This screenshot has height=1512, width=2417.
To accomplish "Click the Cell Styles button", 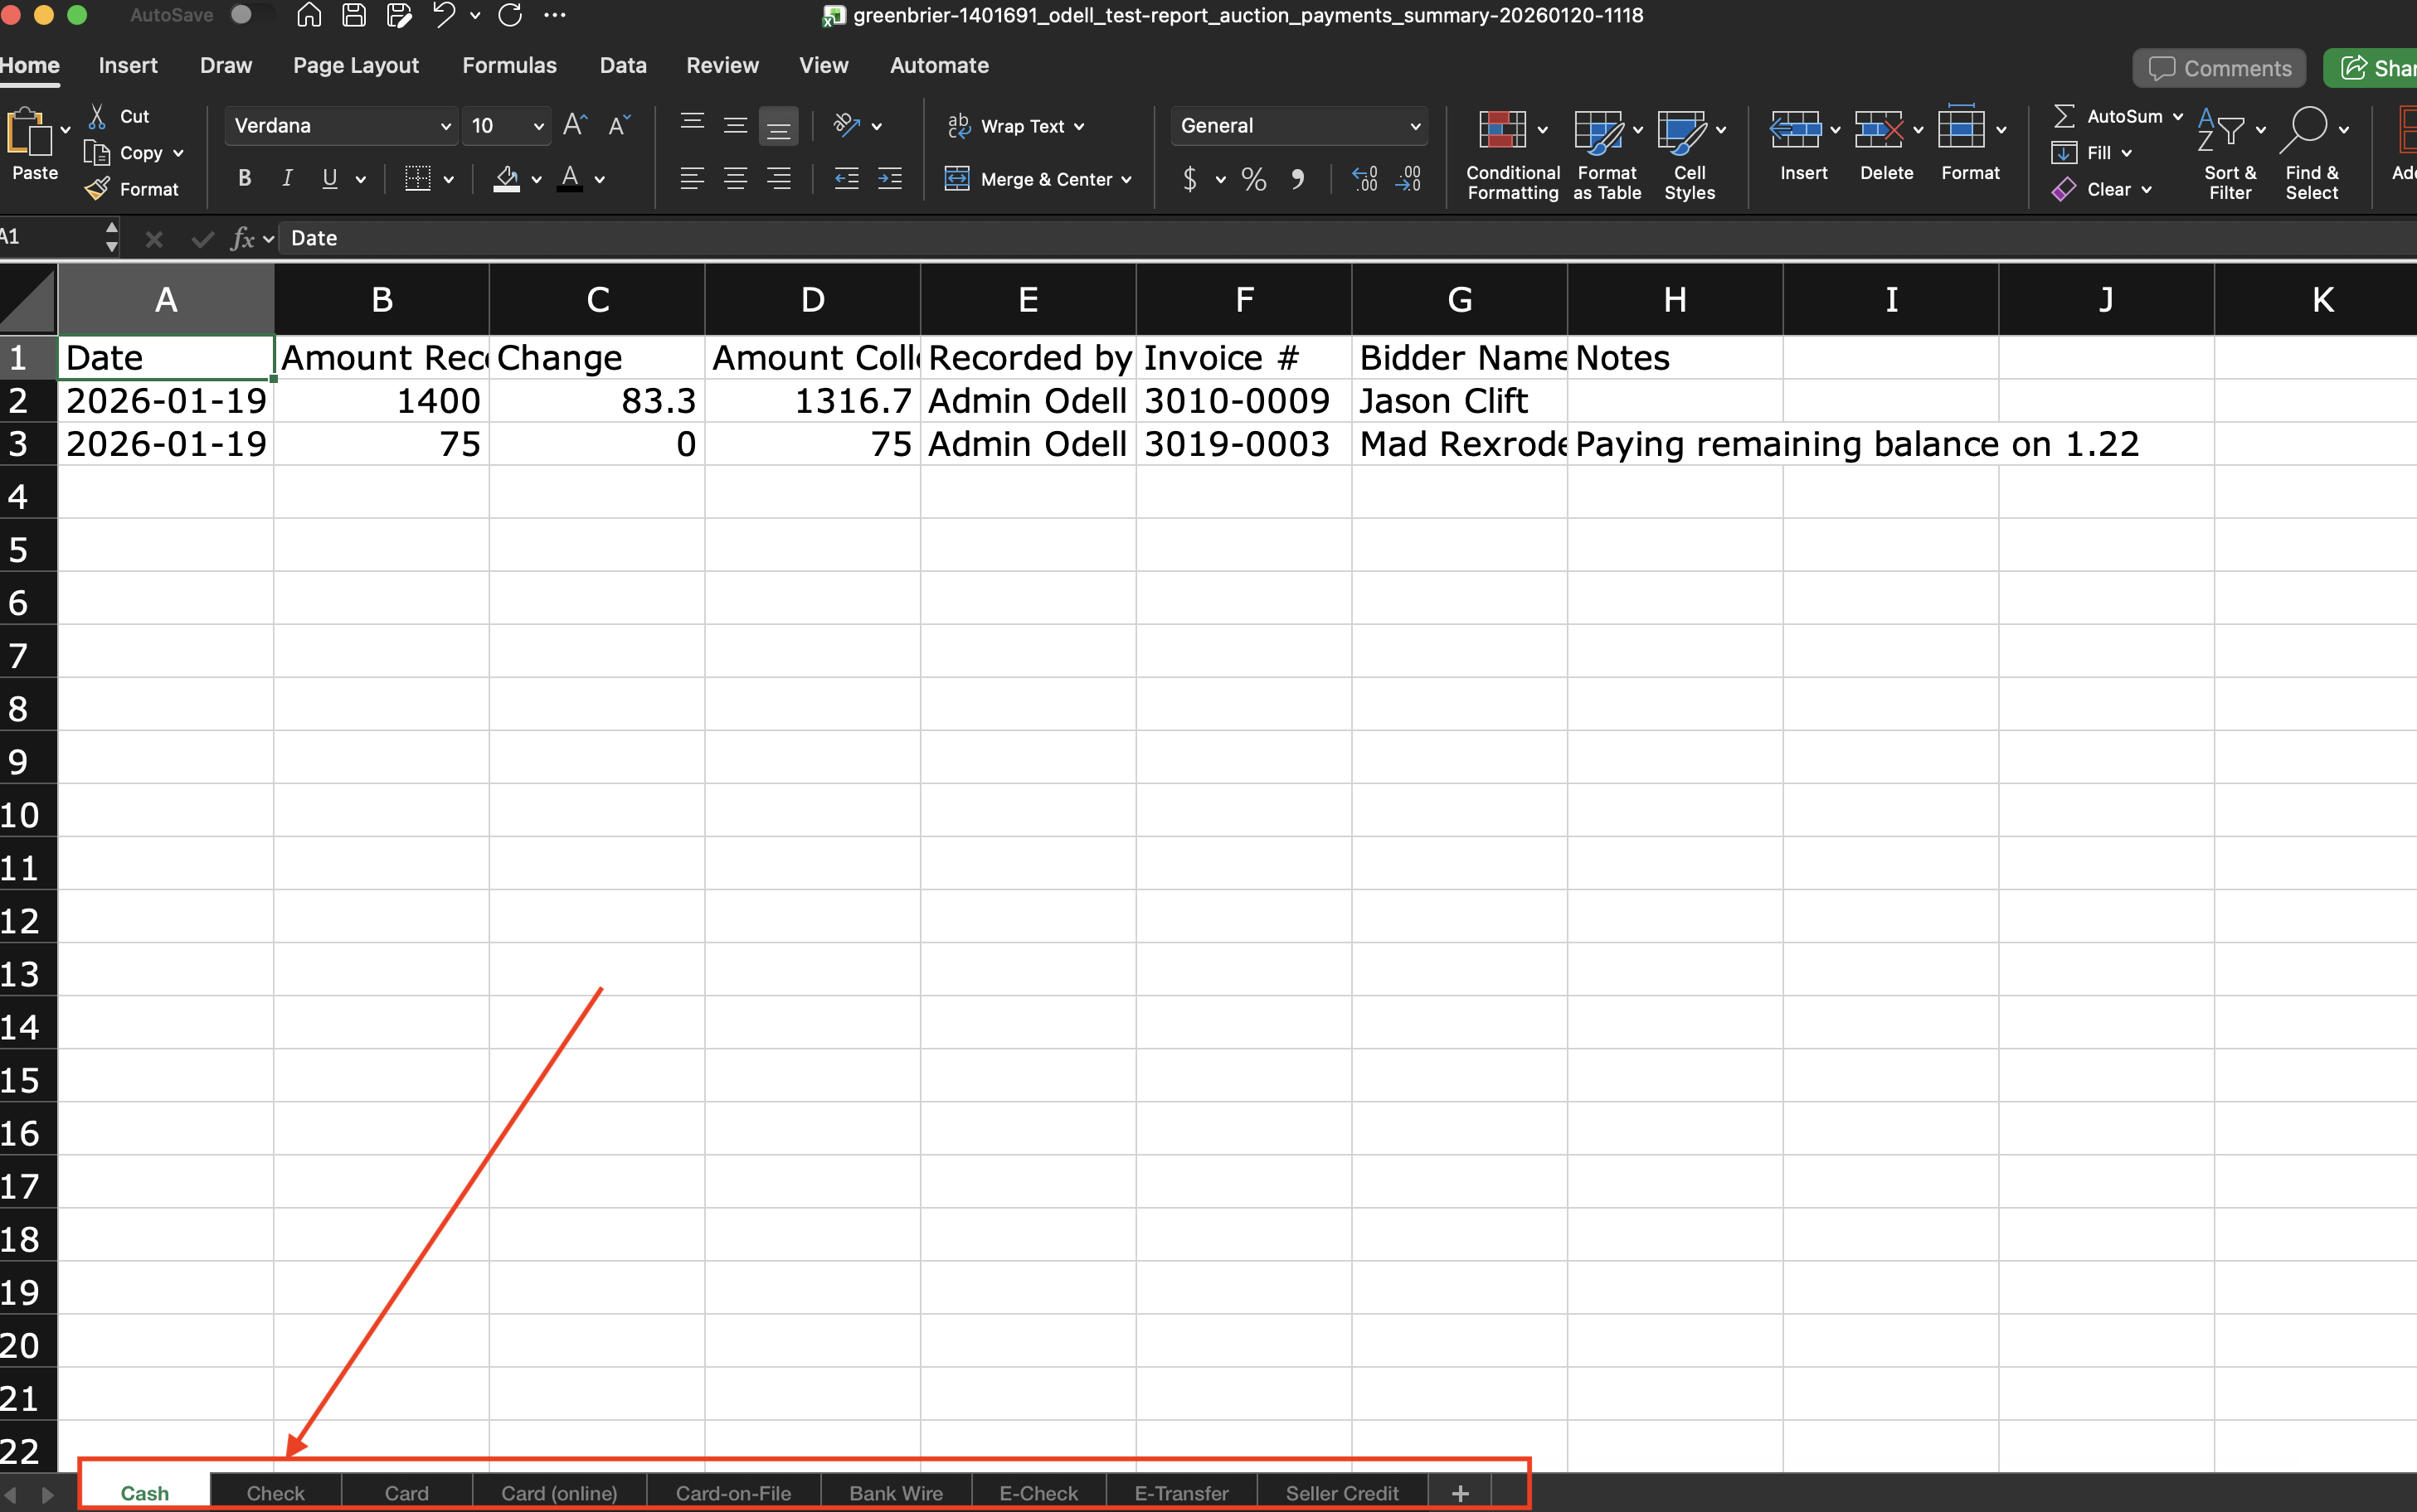I will 1689,155.
